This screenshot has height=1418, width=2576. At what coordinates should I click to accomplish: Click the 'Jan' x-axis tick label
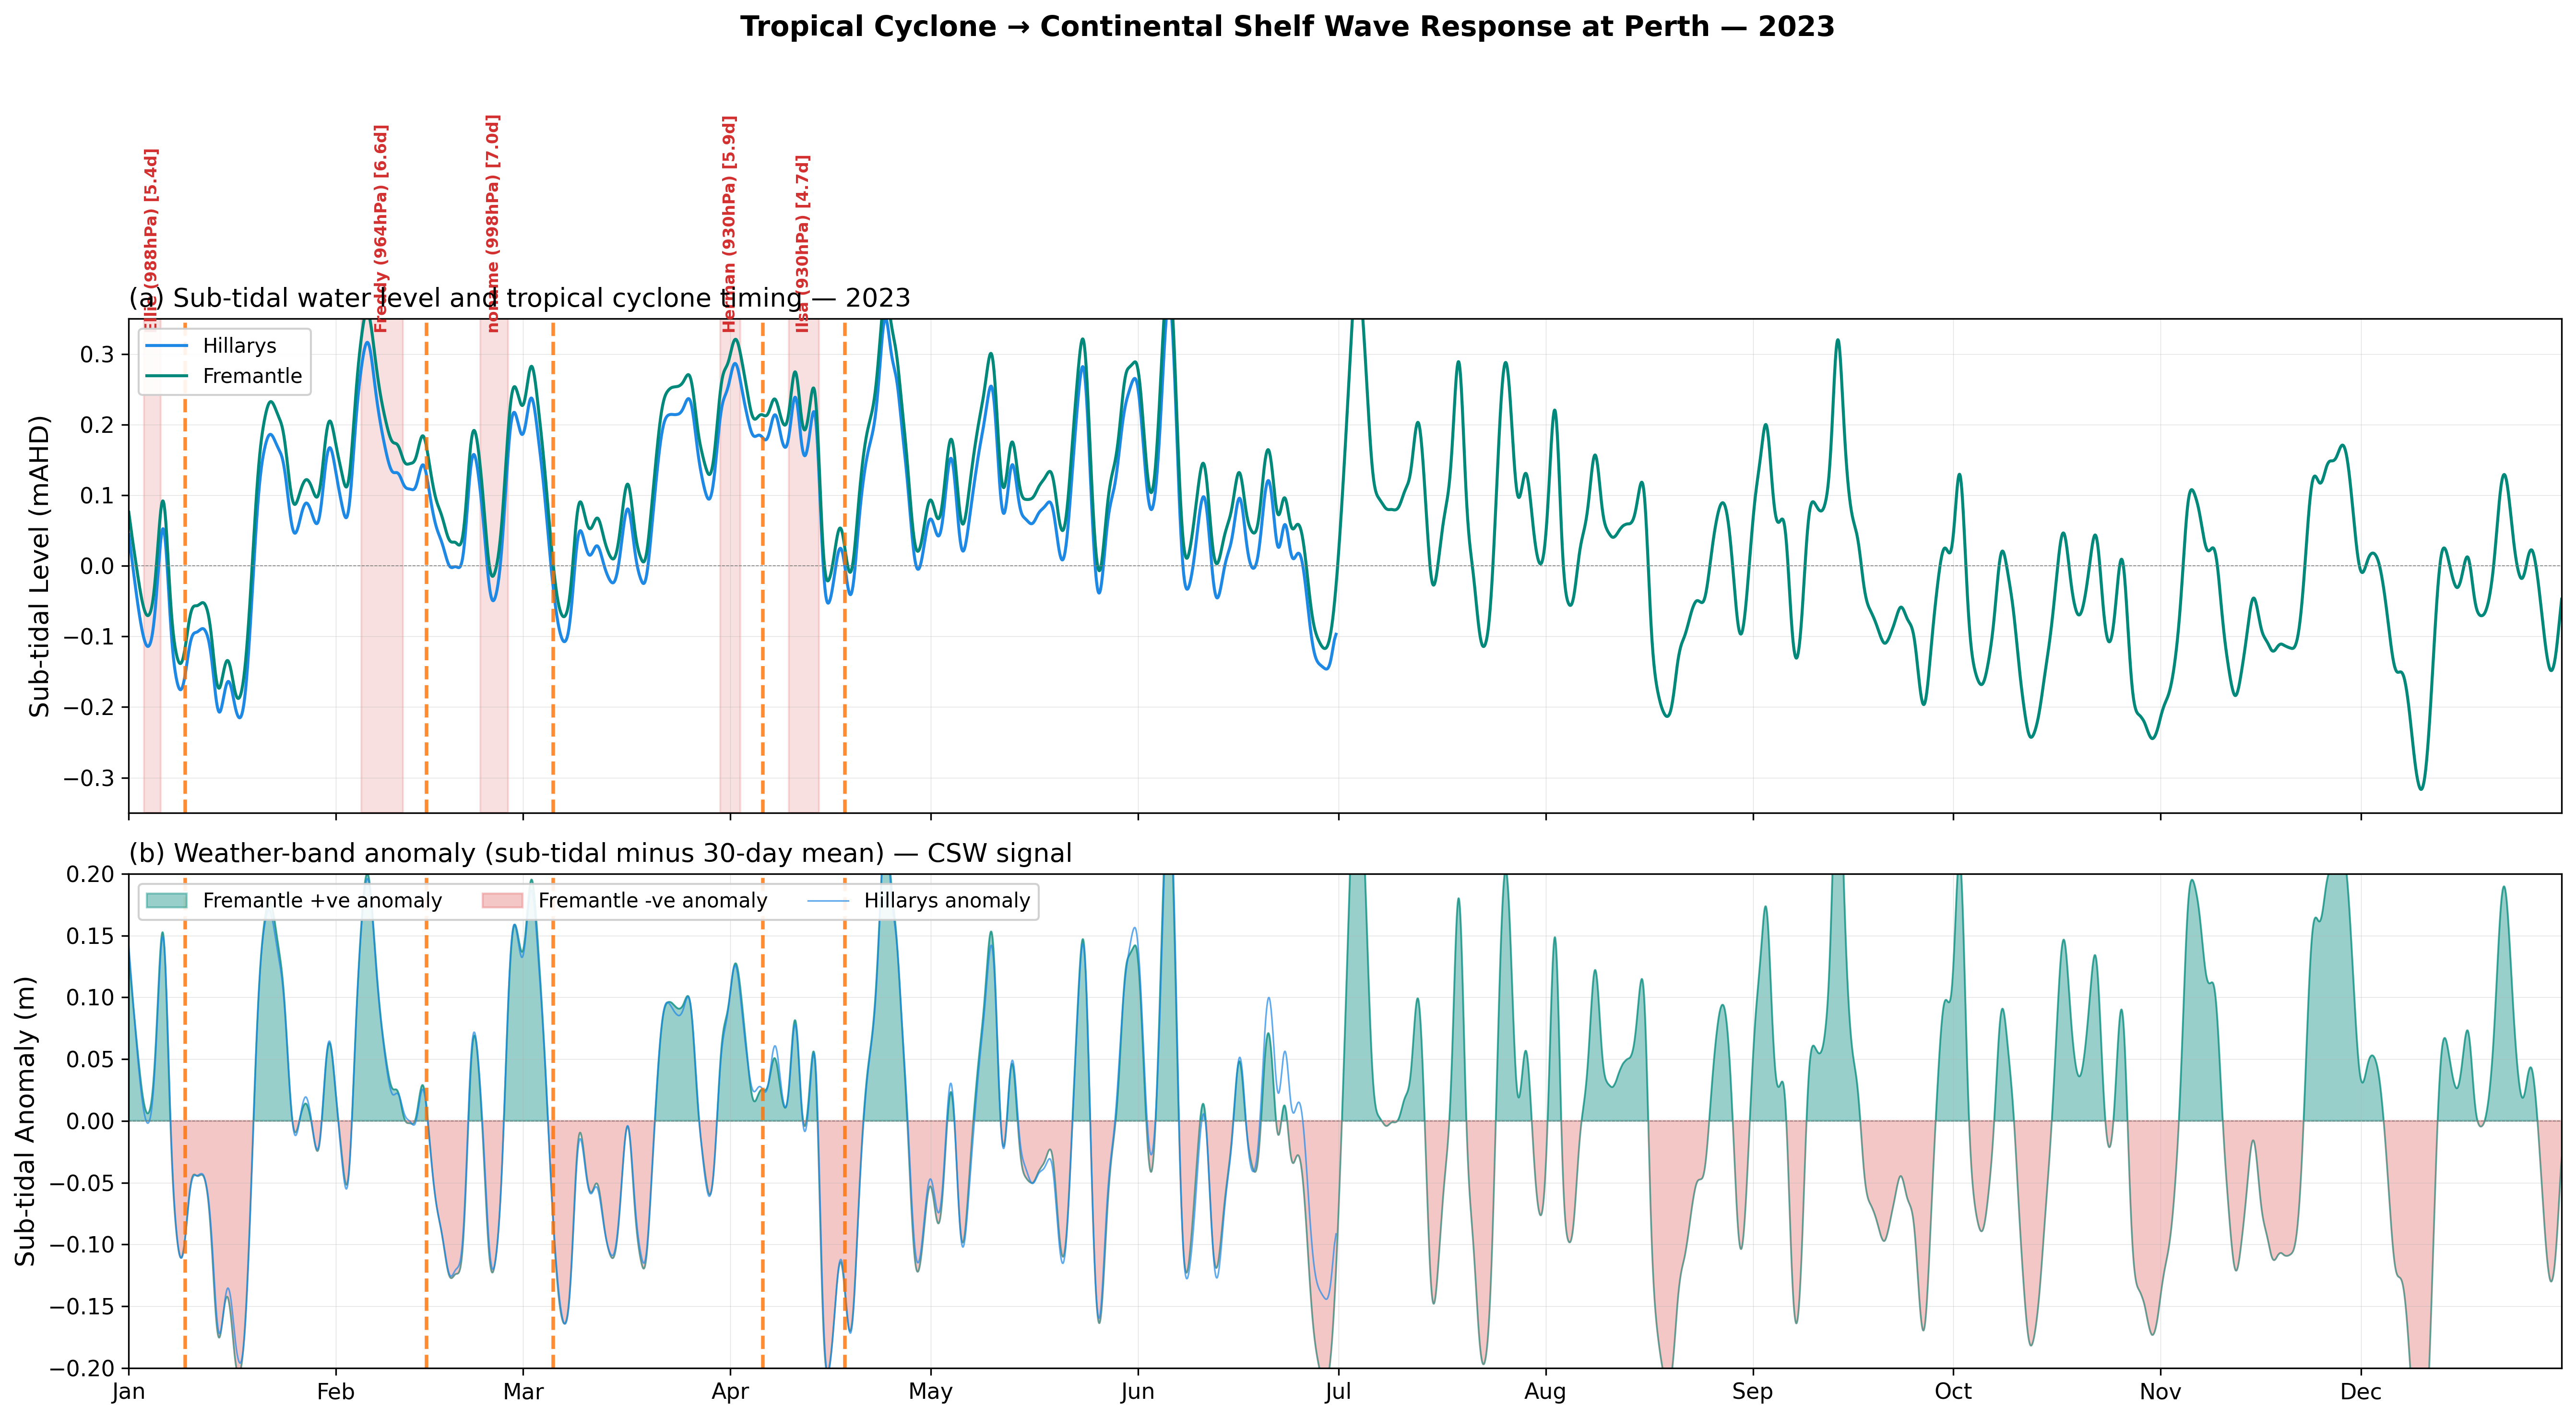coord(129,1392)
